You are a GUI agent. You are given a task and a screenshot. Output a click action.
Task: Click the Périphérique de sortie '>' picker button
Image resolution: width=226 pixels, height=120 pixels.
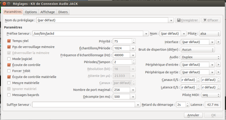218,72
